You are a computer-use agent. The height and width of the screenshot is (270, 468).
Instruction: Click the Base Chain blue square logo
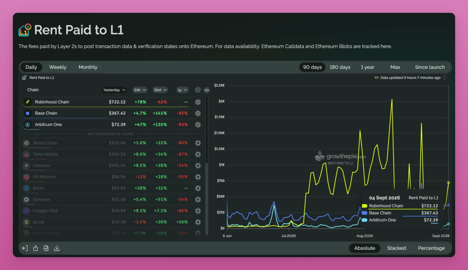point(27,113)
